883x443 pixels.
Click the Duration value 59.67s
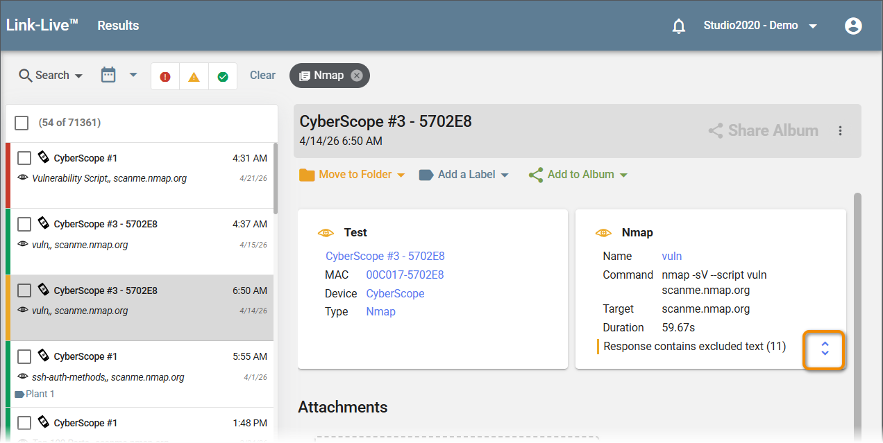pos(678,327)
